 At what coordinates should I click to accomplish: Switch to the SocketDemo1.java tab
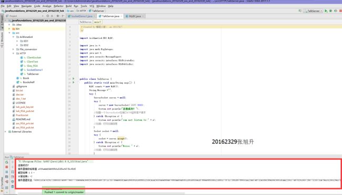click(x=82, y=16)
